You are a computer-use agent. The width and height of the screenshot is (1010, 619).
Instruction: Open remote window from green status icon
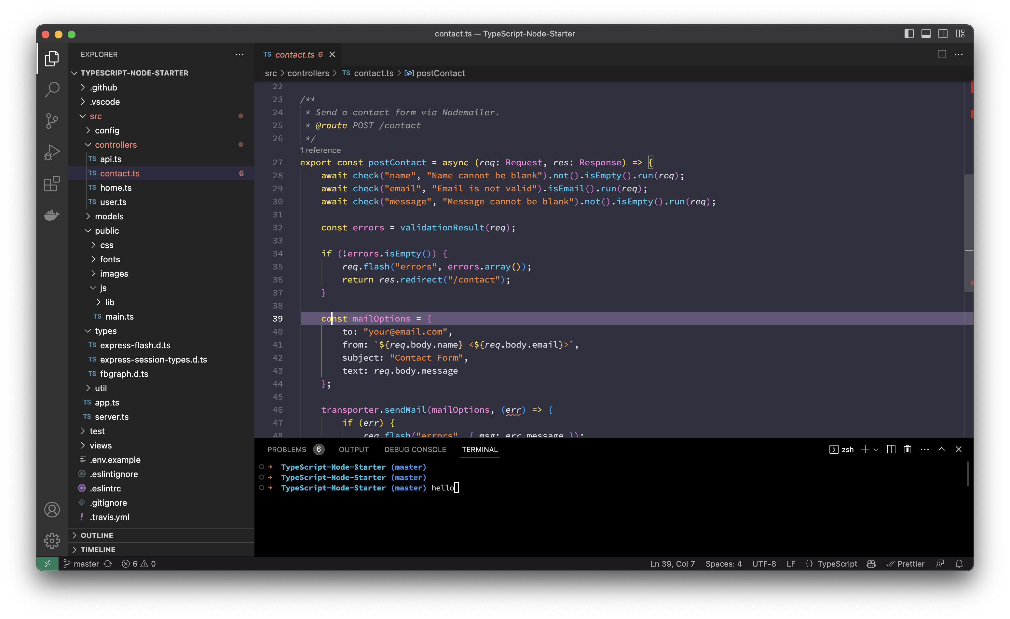pos(48,564)
